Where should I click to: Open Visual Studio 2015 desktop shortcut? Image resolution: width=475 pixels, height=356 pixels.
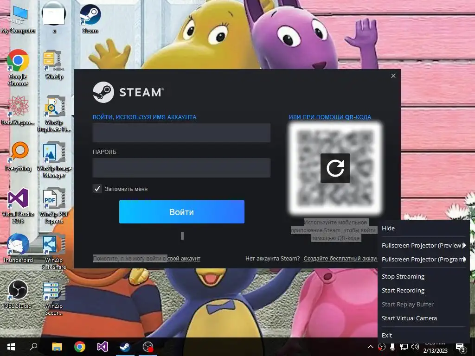pyautogui.click(x=18, y=206)
